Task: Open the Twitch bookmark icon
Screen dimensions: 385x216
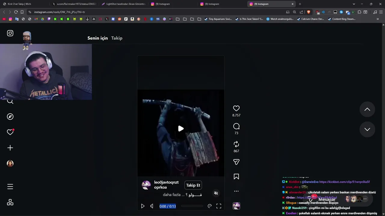Action: 49,19
